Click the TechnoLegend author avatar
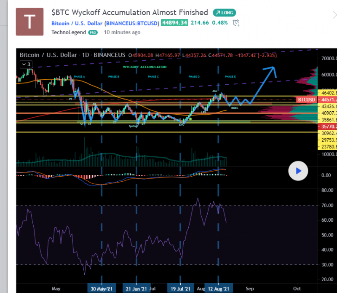 click(30, 21)
